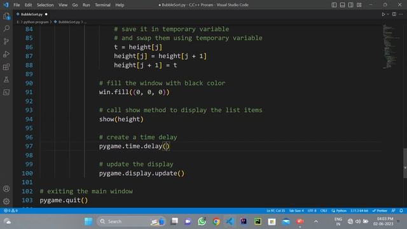This screenshot has height=229, width=407.
Task: Open the Source Control view
Action: pos(6,41)
